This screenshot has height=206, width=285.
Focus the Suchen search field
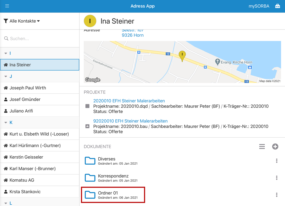40,39
